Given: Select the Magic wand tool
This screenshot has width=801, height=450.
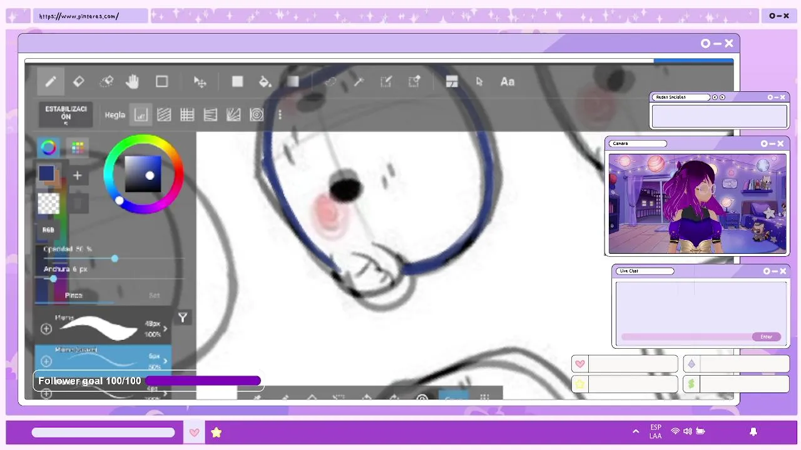Looking at the screenshot, I should click(x=359, y=82).
